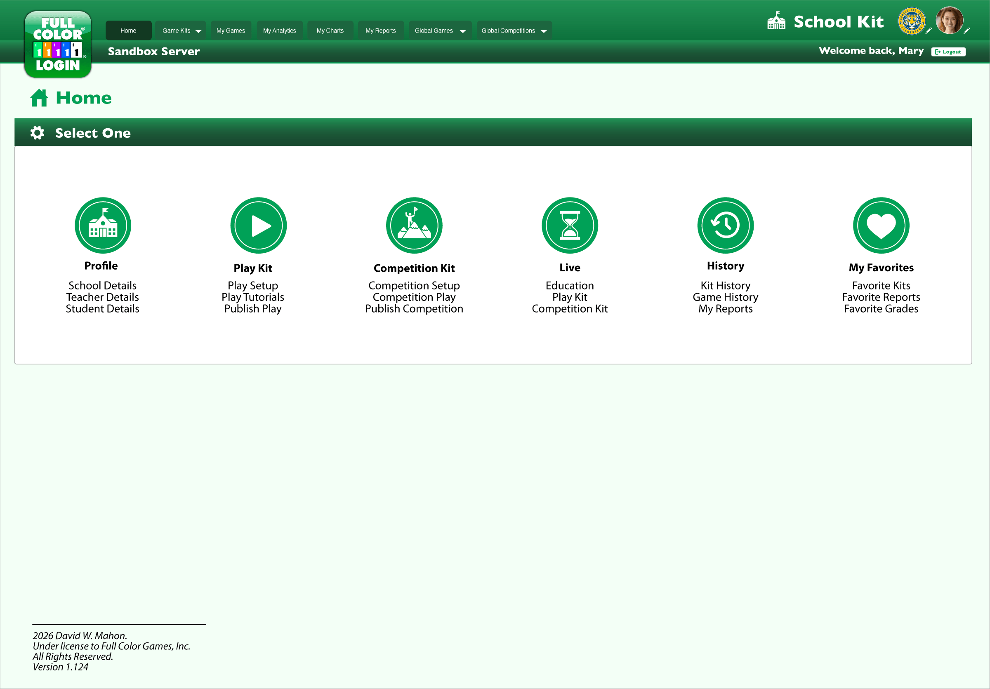This screenshot has height=689, width=990.
Task: Open the My Charts tab
Action: [x=330, y=31]
